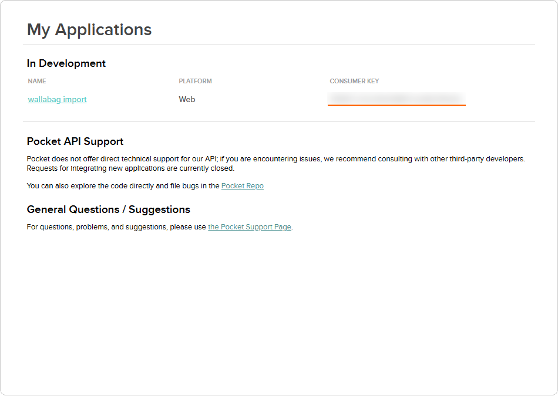This screenshot has width=558, height=396.
Task: Click the Pocket API Support heading
Action: pos(75,141)
